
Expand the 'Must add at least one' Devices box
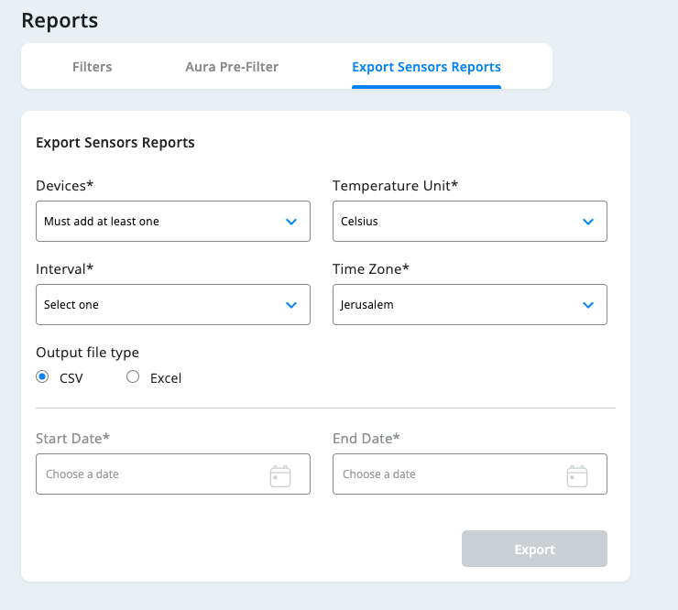(156, 222)
